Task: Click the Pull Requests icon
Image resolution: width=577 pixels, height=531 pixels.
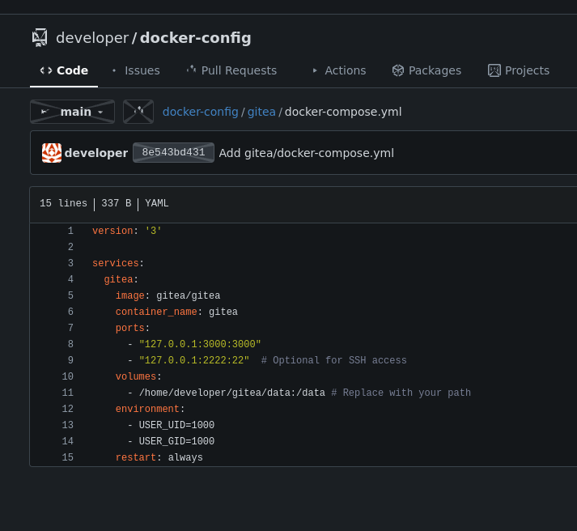Action: tap(192, 70)
